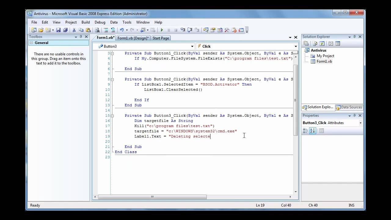Save the current file with Save icon
The width and height of the screenshot is (391, 220).
58,30
